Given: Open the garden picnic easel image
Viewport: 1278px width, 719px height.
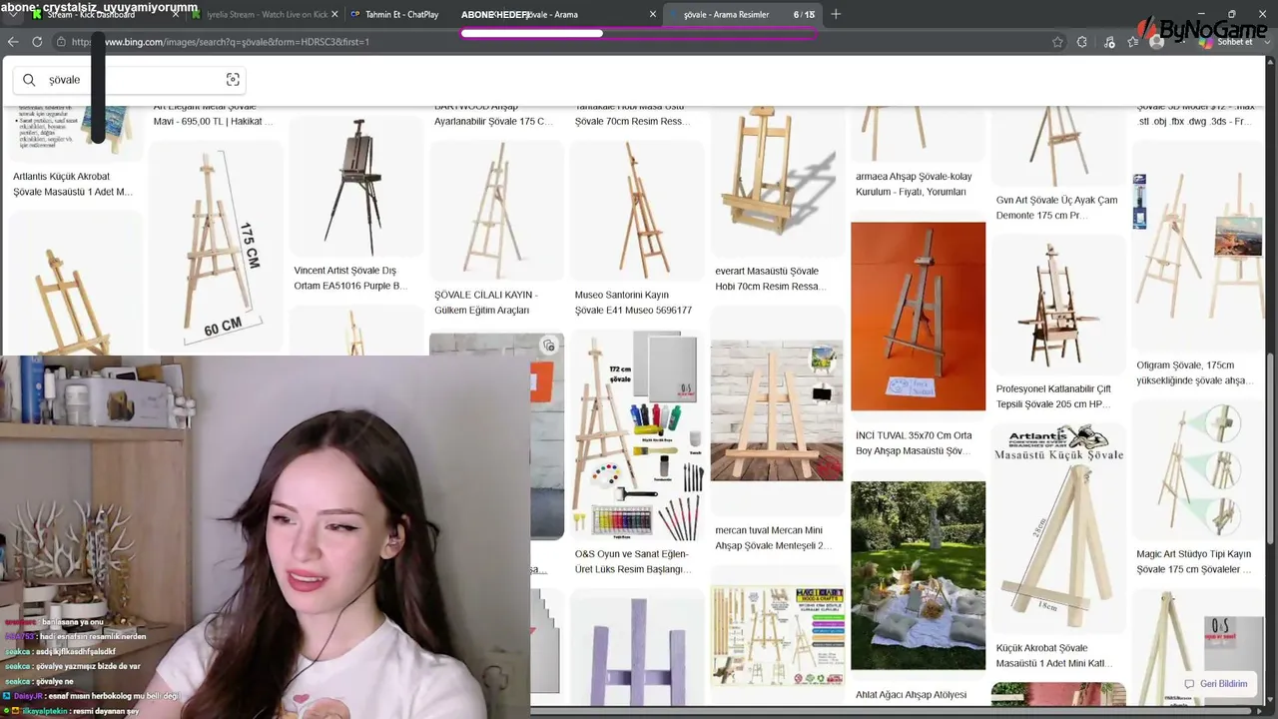Looking at the screenshot, I should tap(918, 575).
